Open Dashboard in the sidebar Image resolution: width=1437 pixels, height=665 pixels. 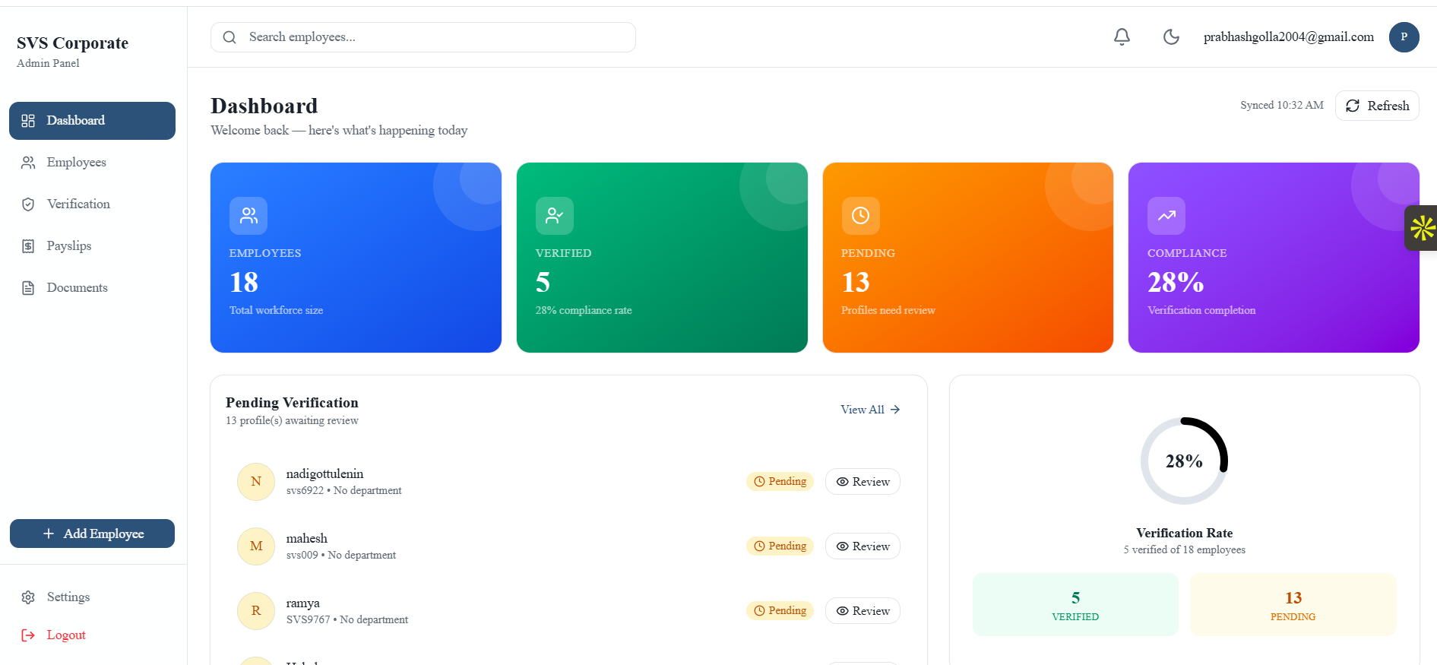pyautogui.click(x=92, y=121)
